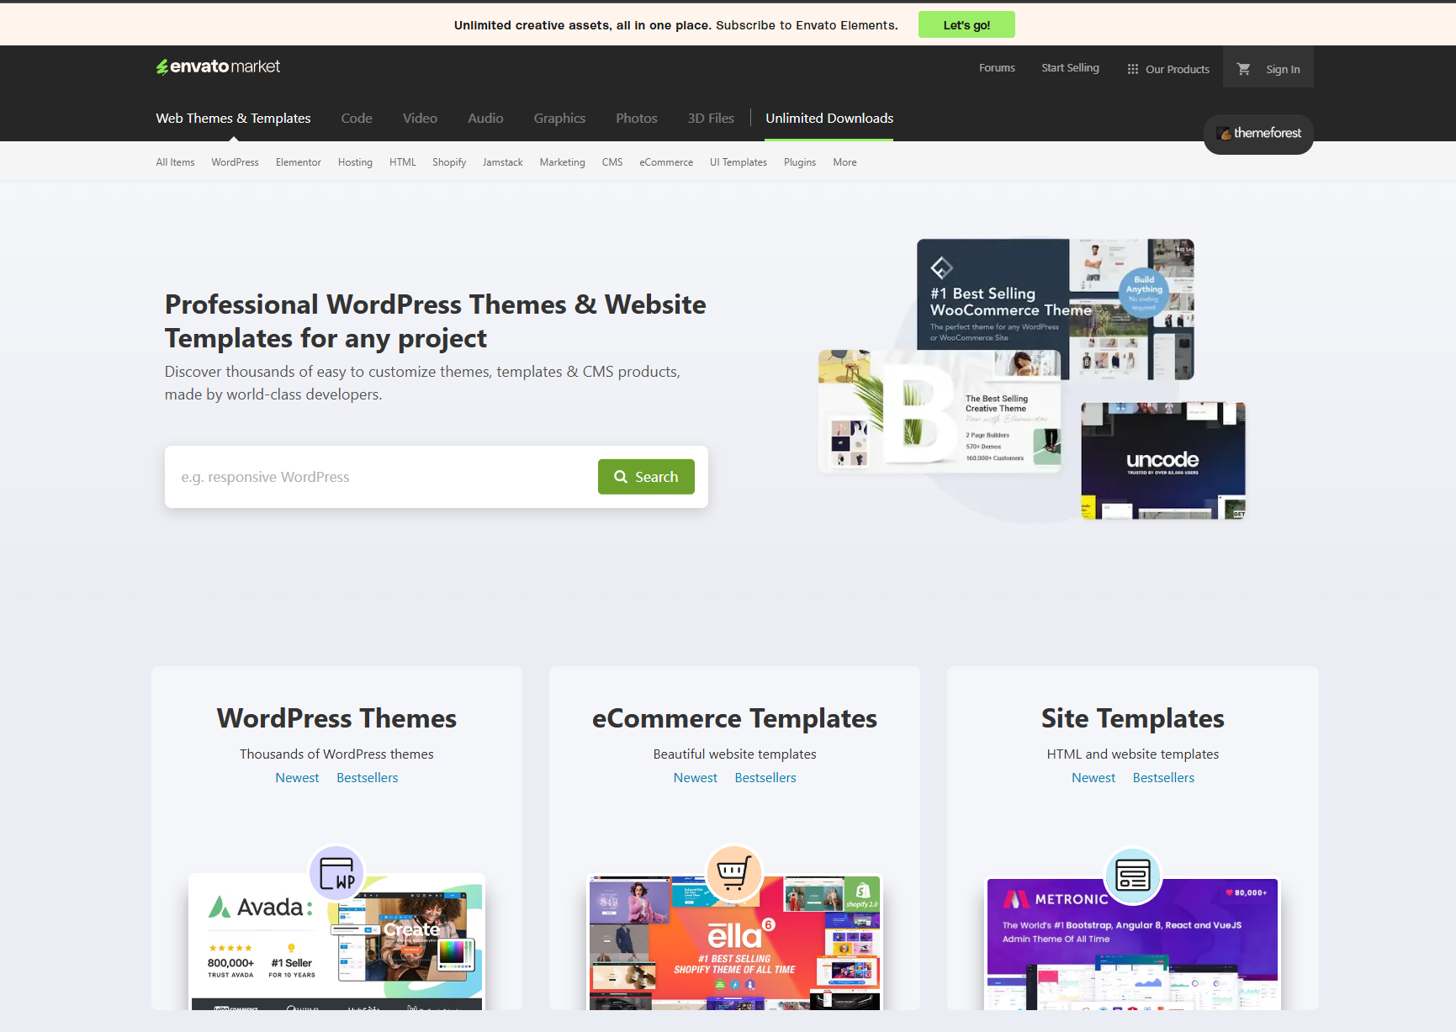Open the WordPress submenu item
The height and width of the screenshot is (1032, 1456).
(x=235, y=162)
